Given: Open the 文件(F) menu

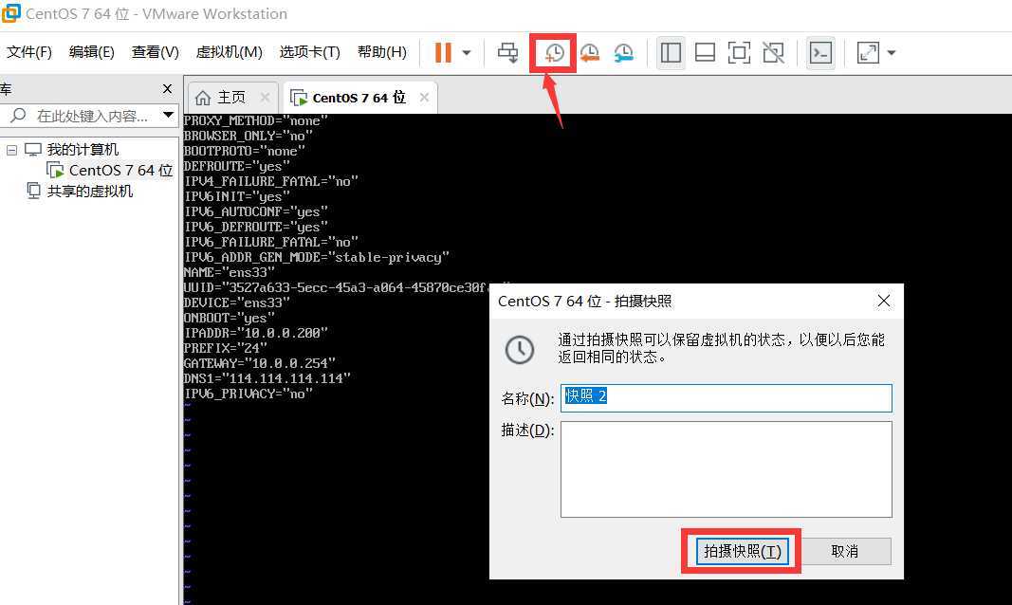Looking at the screenshot, I should [29, 52].
